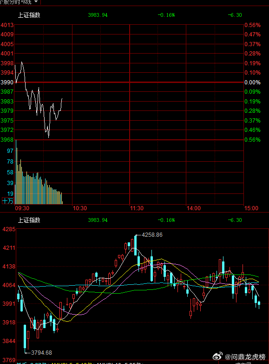Click the 09:30 time axis label
The height and width of the screenshot is (364, 269).
(22, 208)
